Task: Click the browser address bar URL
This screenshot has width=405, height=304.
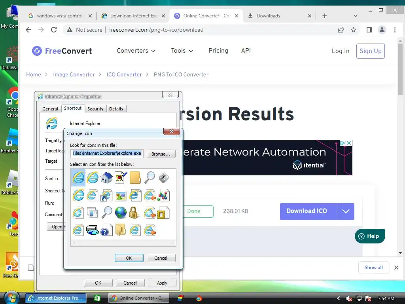Action: pyautogui.click(x=156, y=30)
